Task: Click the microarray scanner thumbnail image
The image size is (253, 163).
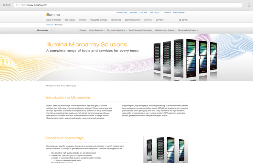Action: tap(165, 150)
